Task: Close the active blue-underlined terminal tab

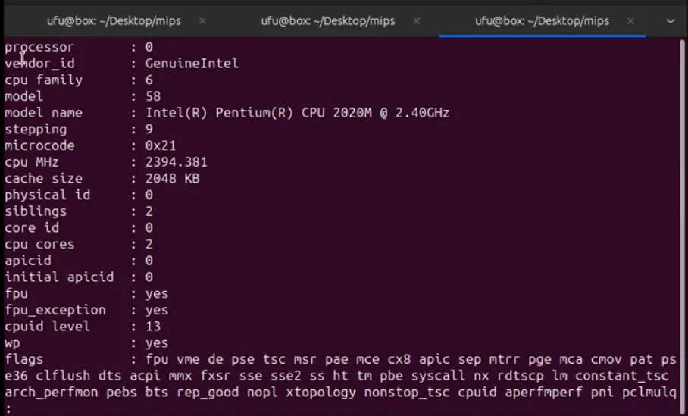Action: [630, 21]
